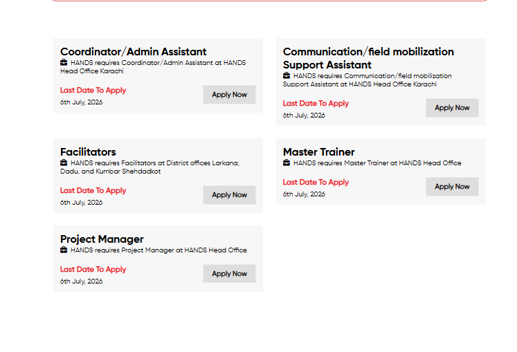Open Communication/field mobilization Support Assistant title
This screenshot has width=517, height=352.
coord(368,58)
